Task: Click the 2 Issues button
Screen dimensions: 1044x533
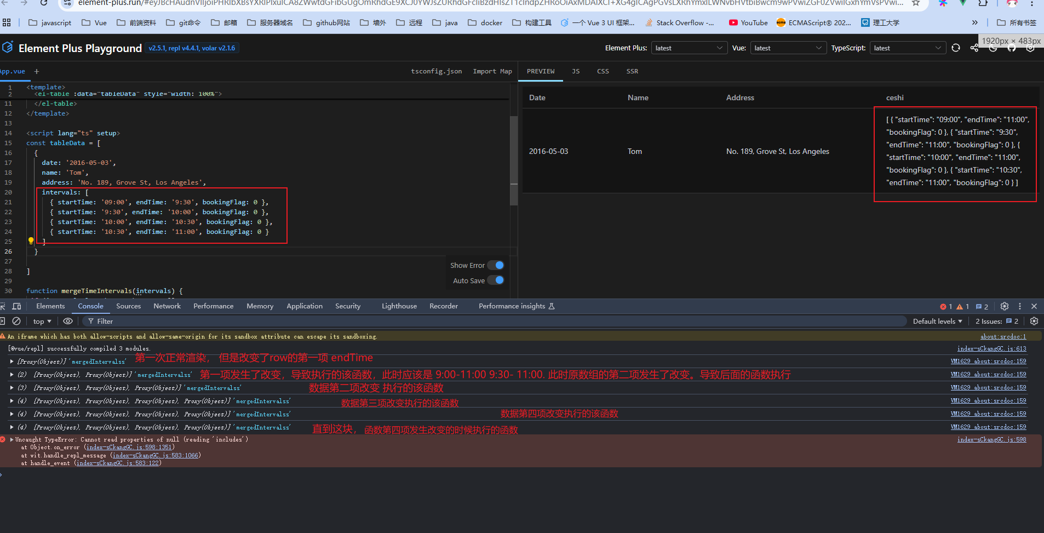Action: (996, 322)
